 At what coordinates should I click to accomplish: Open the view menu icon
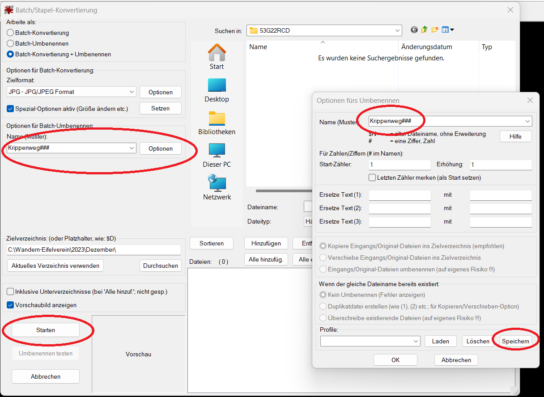click(448, 30)
